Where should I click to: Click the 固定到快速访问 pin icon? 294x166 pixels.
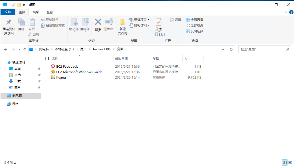(x=9, y=22)
